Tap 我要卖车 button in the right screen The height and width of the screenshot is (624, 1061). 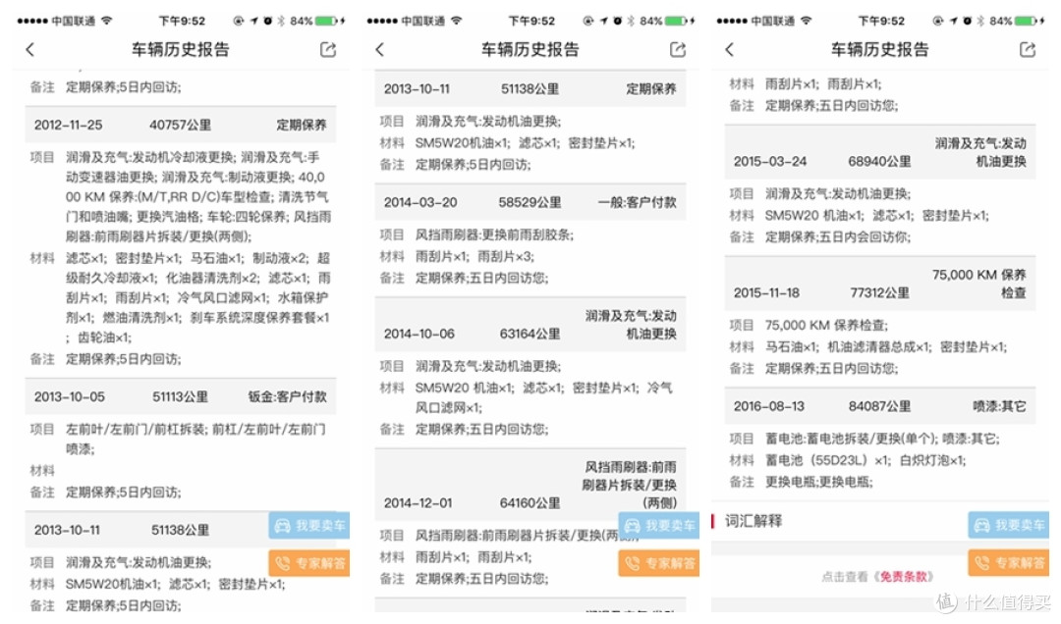pos(1009,525)
